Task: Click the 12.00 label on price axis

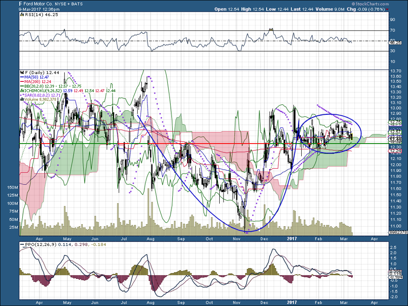Action: pyautogui.click(x=395, y=165)
